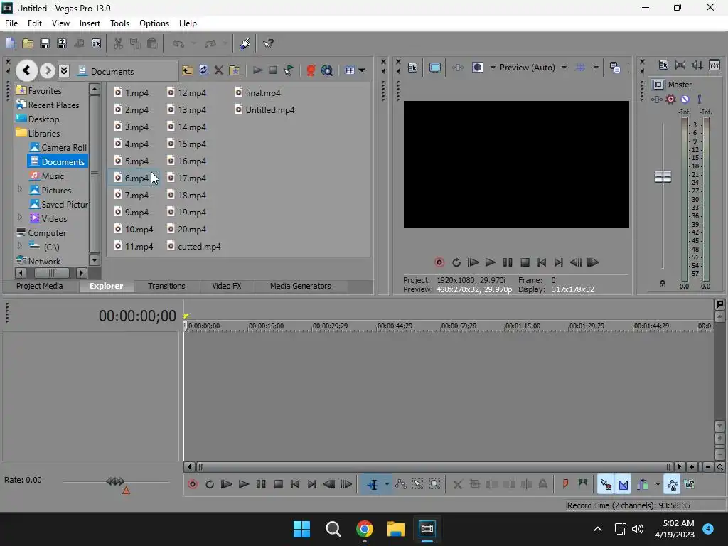The height and width of the screenshot is (546, 728).
Task: Open the Documents address dropdown
Action: click(x=64, y=70)
